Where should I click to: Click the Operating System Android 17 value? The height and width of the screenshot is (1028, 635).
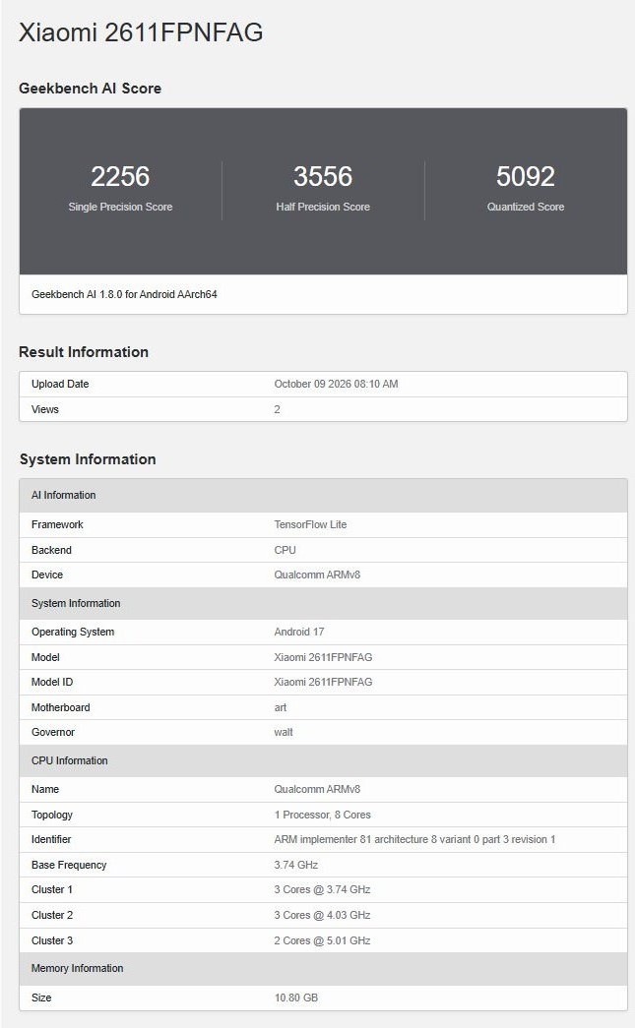(x=299, y=632)
